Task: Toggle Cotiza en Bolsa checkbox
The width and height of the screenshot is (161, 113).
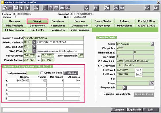Action: coord(42,73)
